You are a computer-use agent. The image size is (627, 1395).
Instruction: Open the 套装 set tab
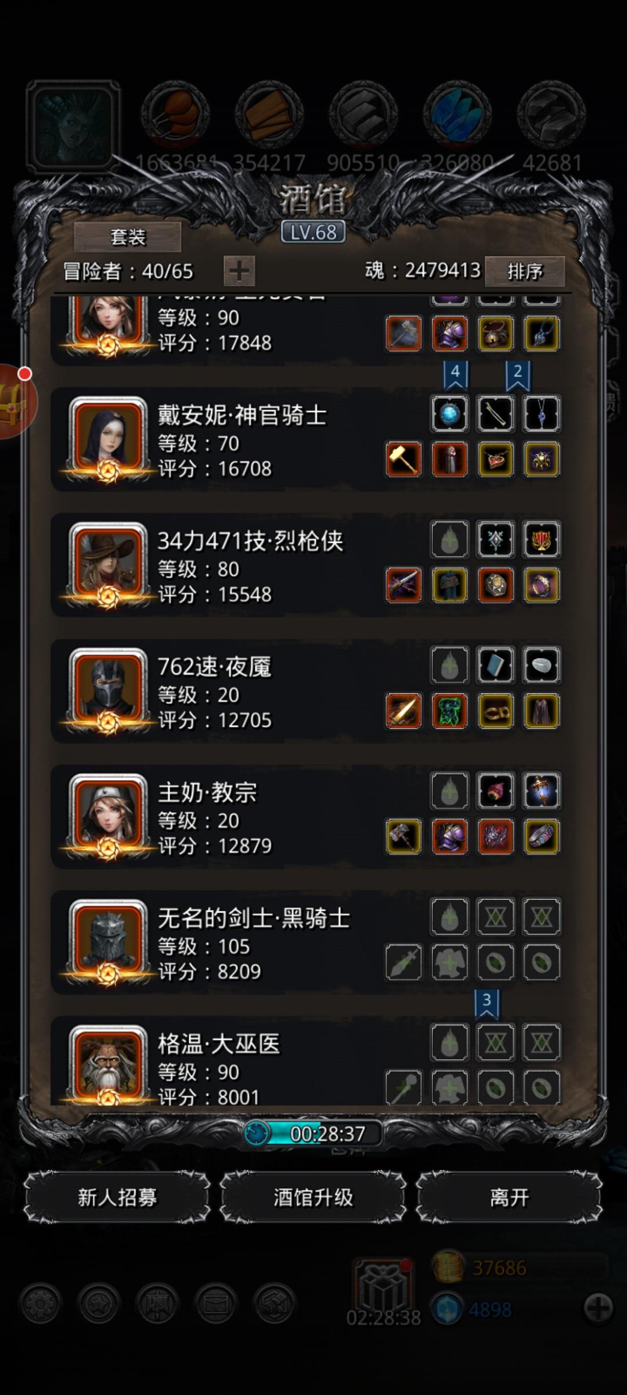[x=128, y=237]
